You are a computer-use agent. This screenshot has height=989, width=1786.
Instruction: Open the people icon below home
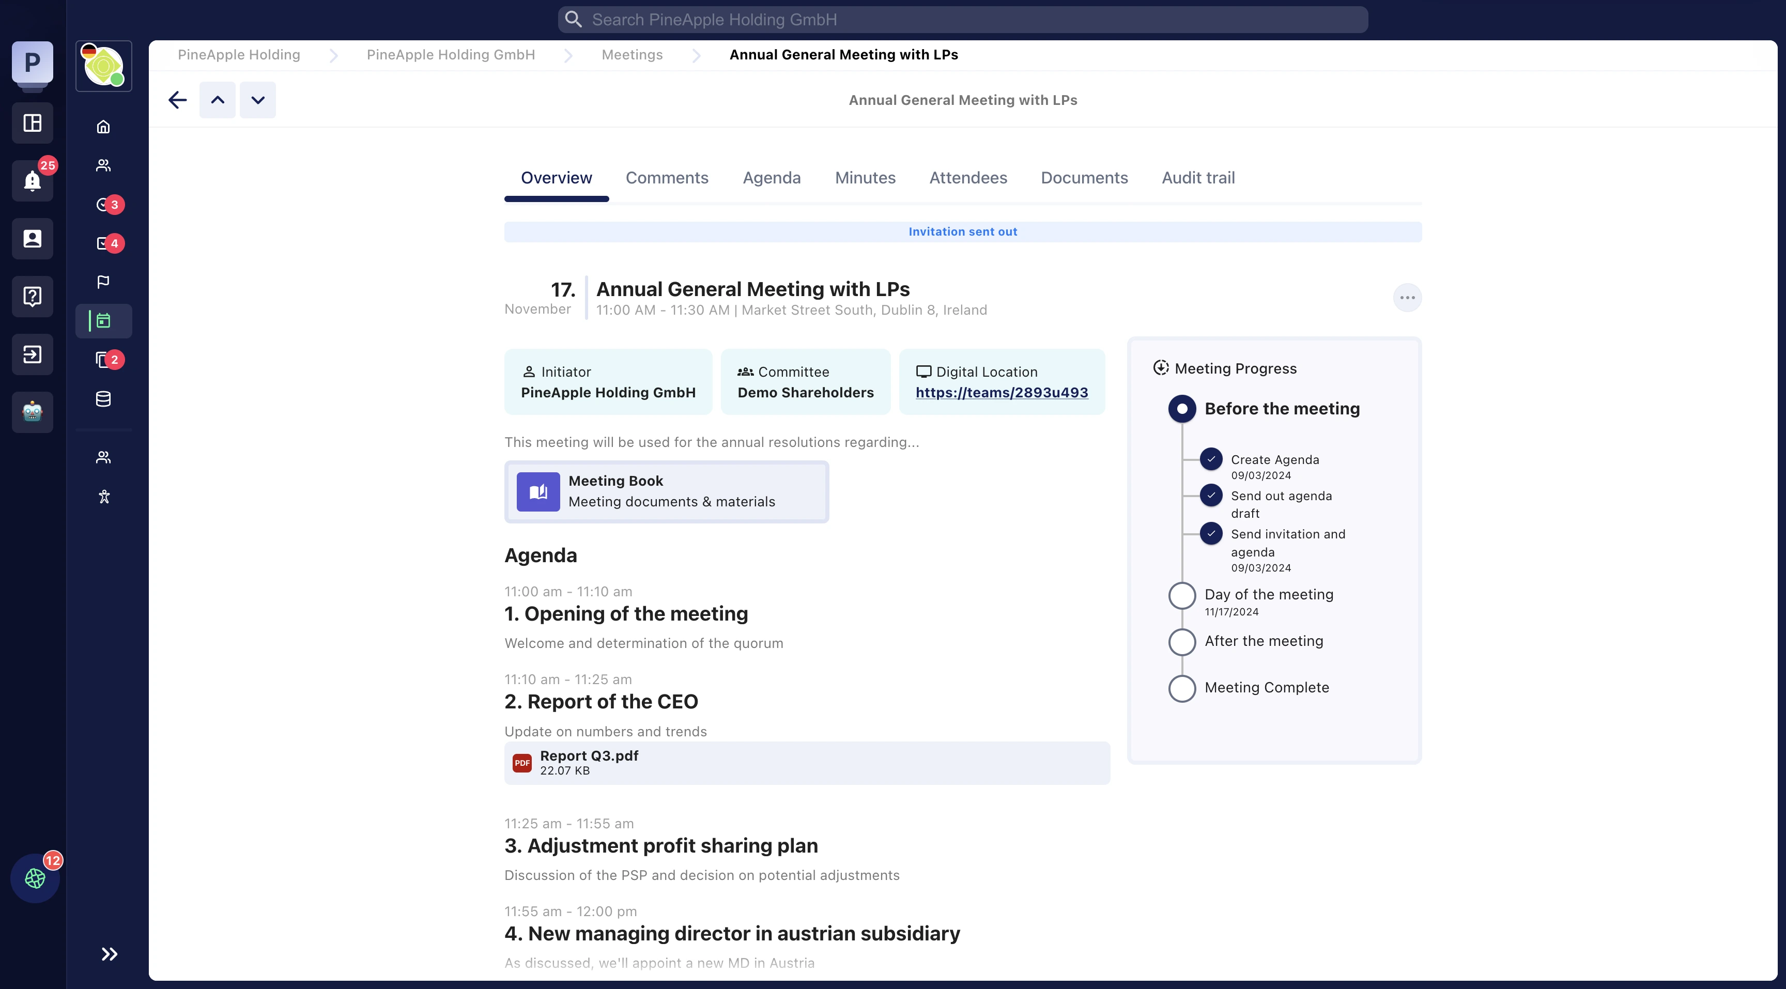[x=103, y=166]
